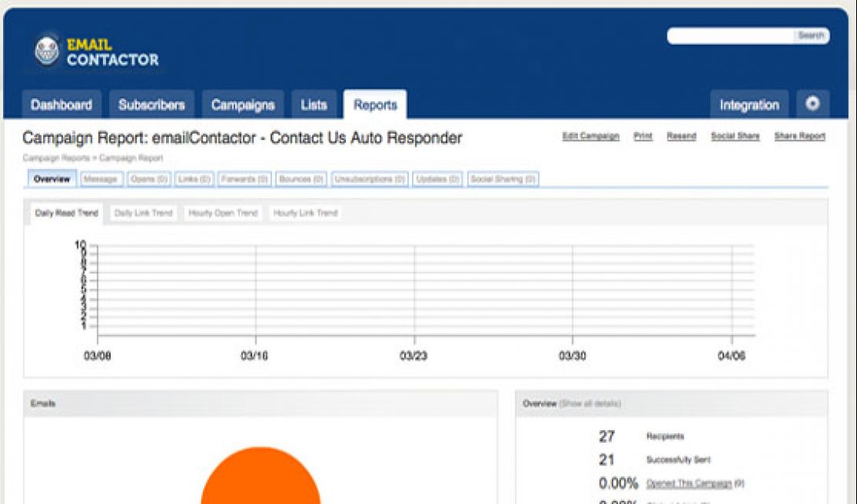Click Show all details in Overview
This screenshot has height=504, width=857.
(x=590, y=403)
